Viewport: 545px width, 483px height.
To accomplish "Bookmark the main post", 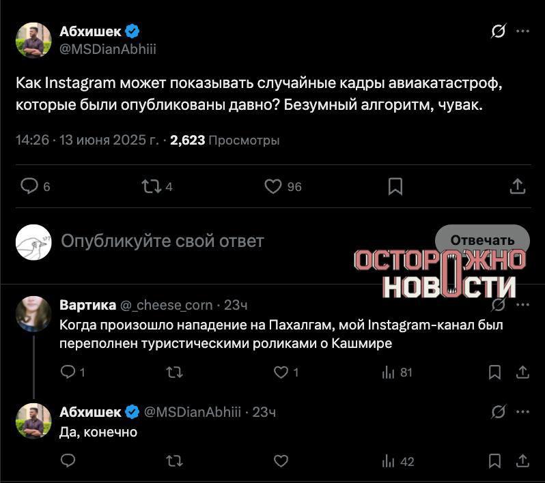I will (x=395, y=186).
